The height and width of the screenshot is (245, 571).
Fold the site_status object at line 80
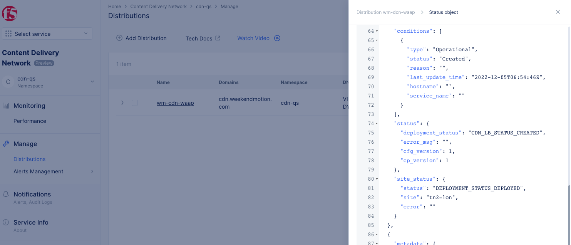[x=377, y=179]
